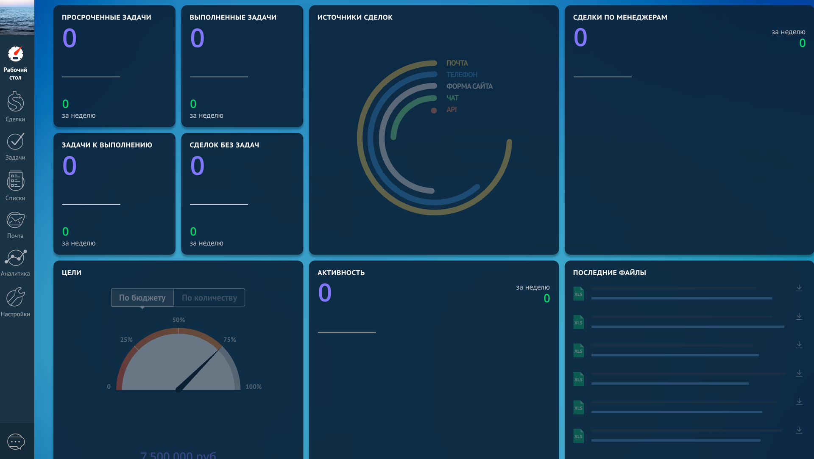Toggle API legend entry in sources chart
This screenshot has width=814, height=459.
coord(452,109)
